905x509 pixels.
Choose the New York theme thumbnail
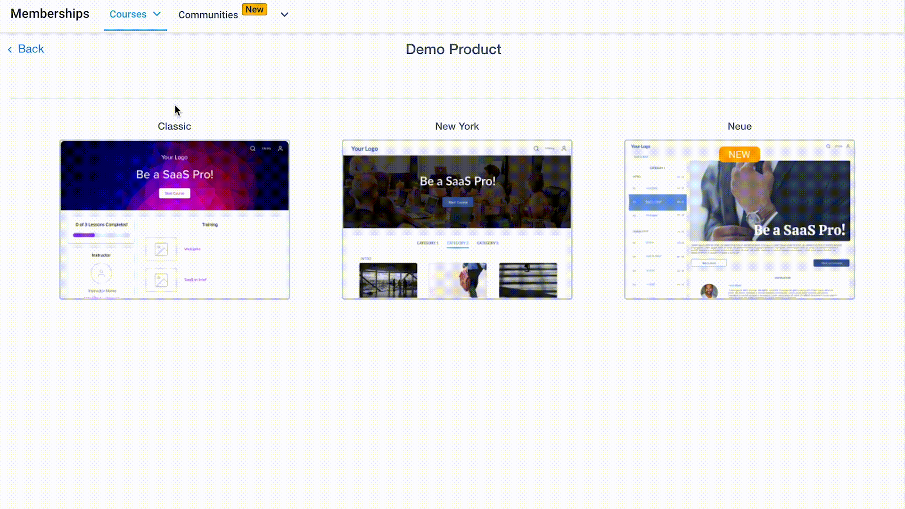tap(457, 219)
